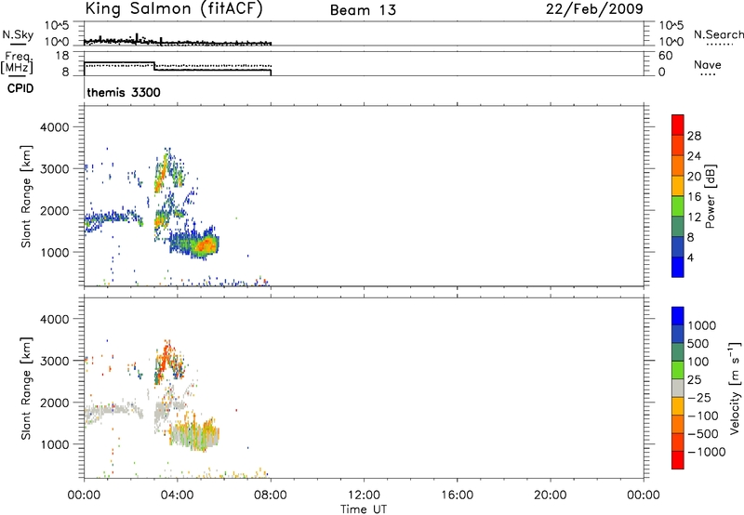Select the "Freq. [MHz]" axis label
This screenshot has width=744, height=515.
tap(17, 62)
